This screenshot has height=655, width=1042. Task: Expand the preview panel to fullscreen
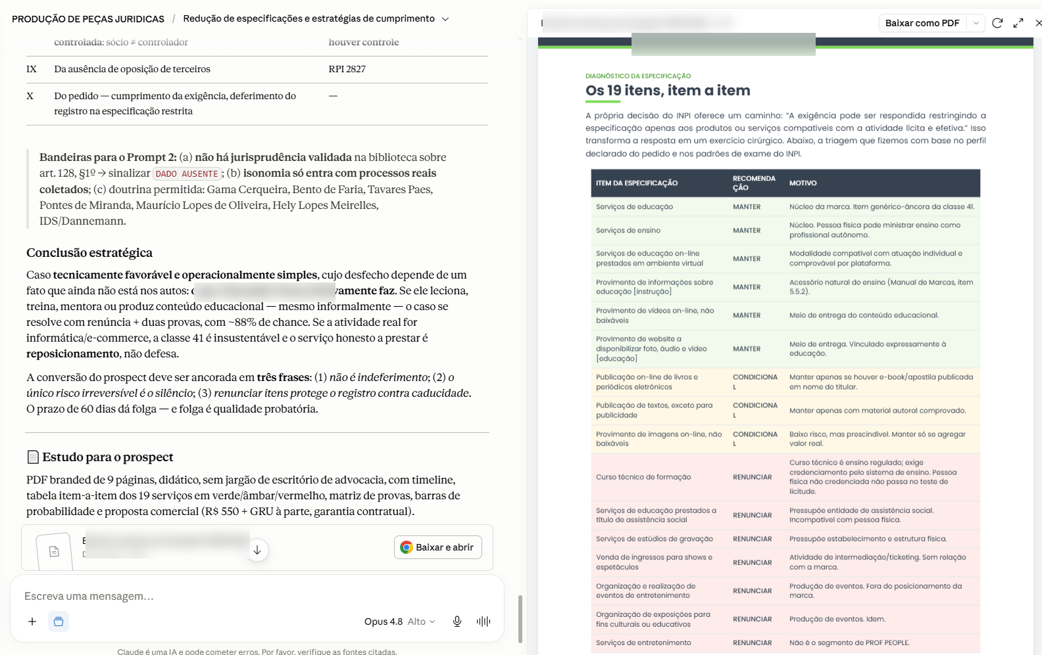click(1018, 23)
